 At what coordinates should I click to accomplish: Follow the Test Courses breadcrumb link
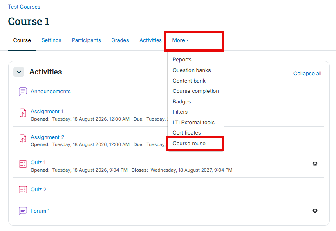(24, 7)
